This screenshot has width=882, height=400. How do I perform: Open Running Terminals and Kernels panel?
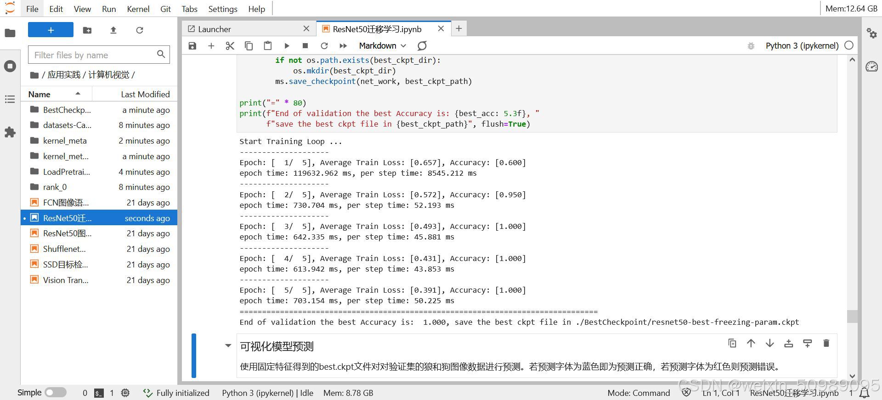pyautogui.click(x=10, y=66)
